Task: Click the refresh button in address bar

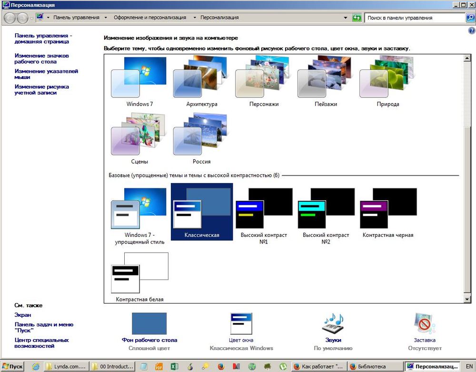Action: pos(357,18)
